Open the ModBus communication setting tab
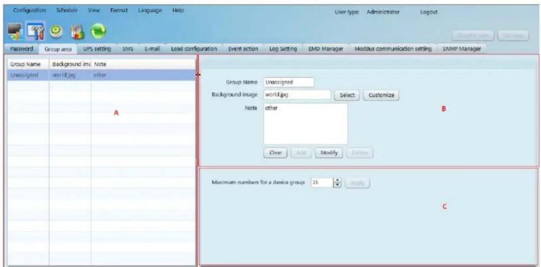 [393, 49]
